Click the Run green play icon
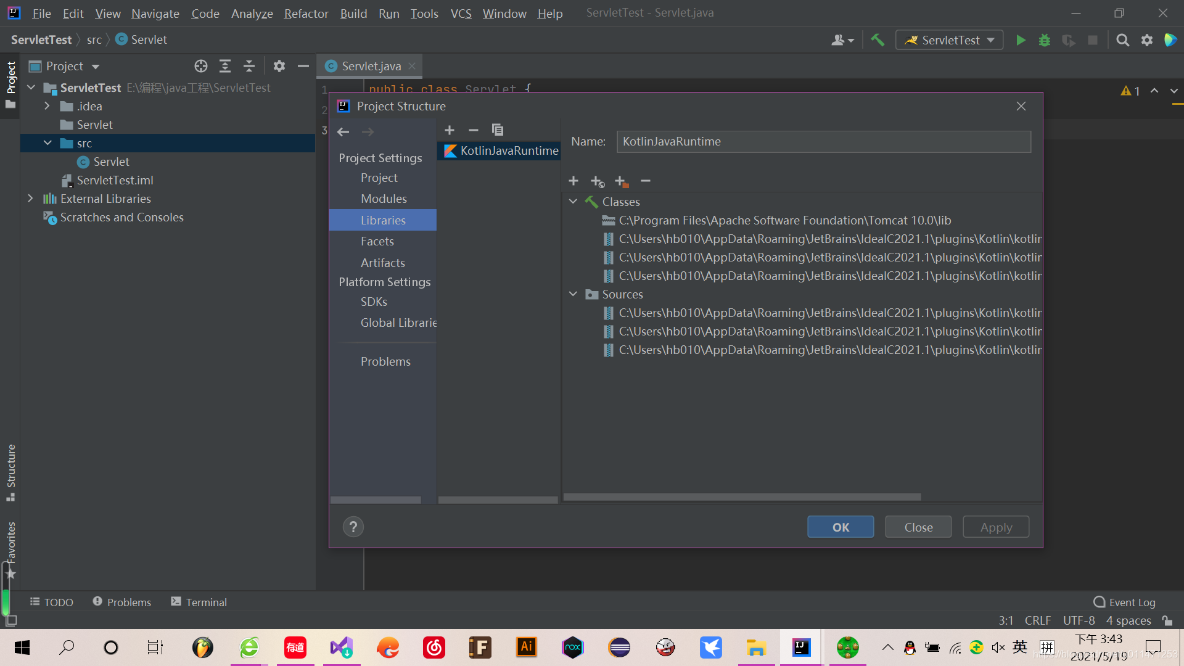 [1021, 40]
